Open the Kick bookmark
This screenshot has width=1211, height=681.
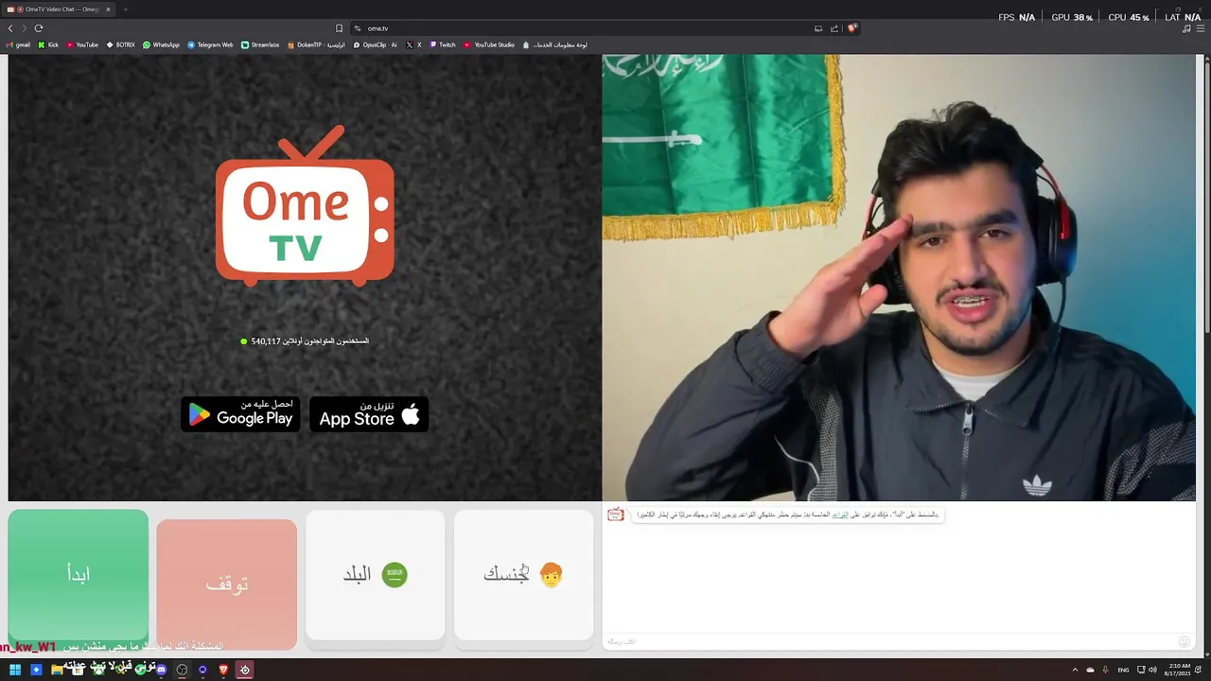pyautogui.click(x=48, y=44)
